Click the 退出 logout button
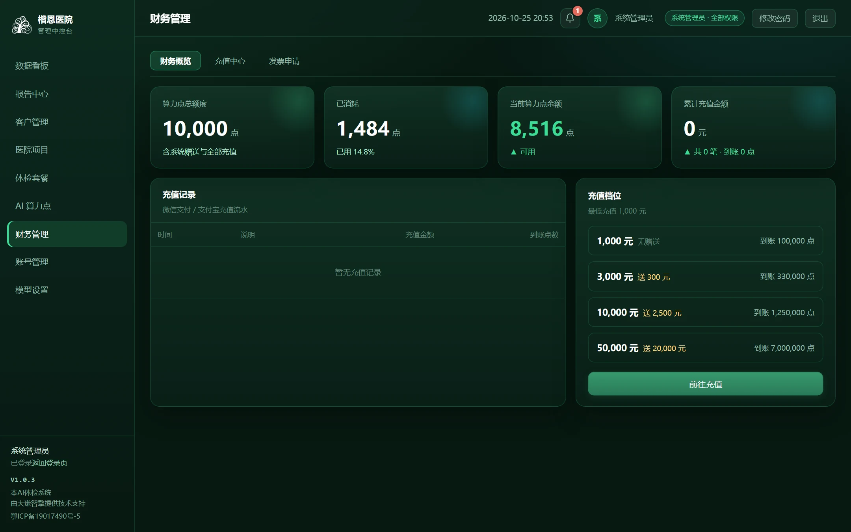 tap(820, 18)
